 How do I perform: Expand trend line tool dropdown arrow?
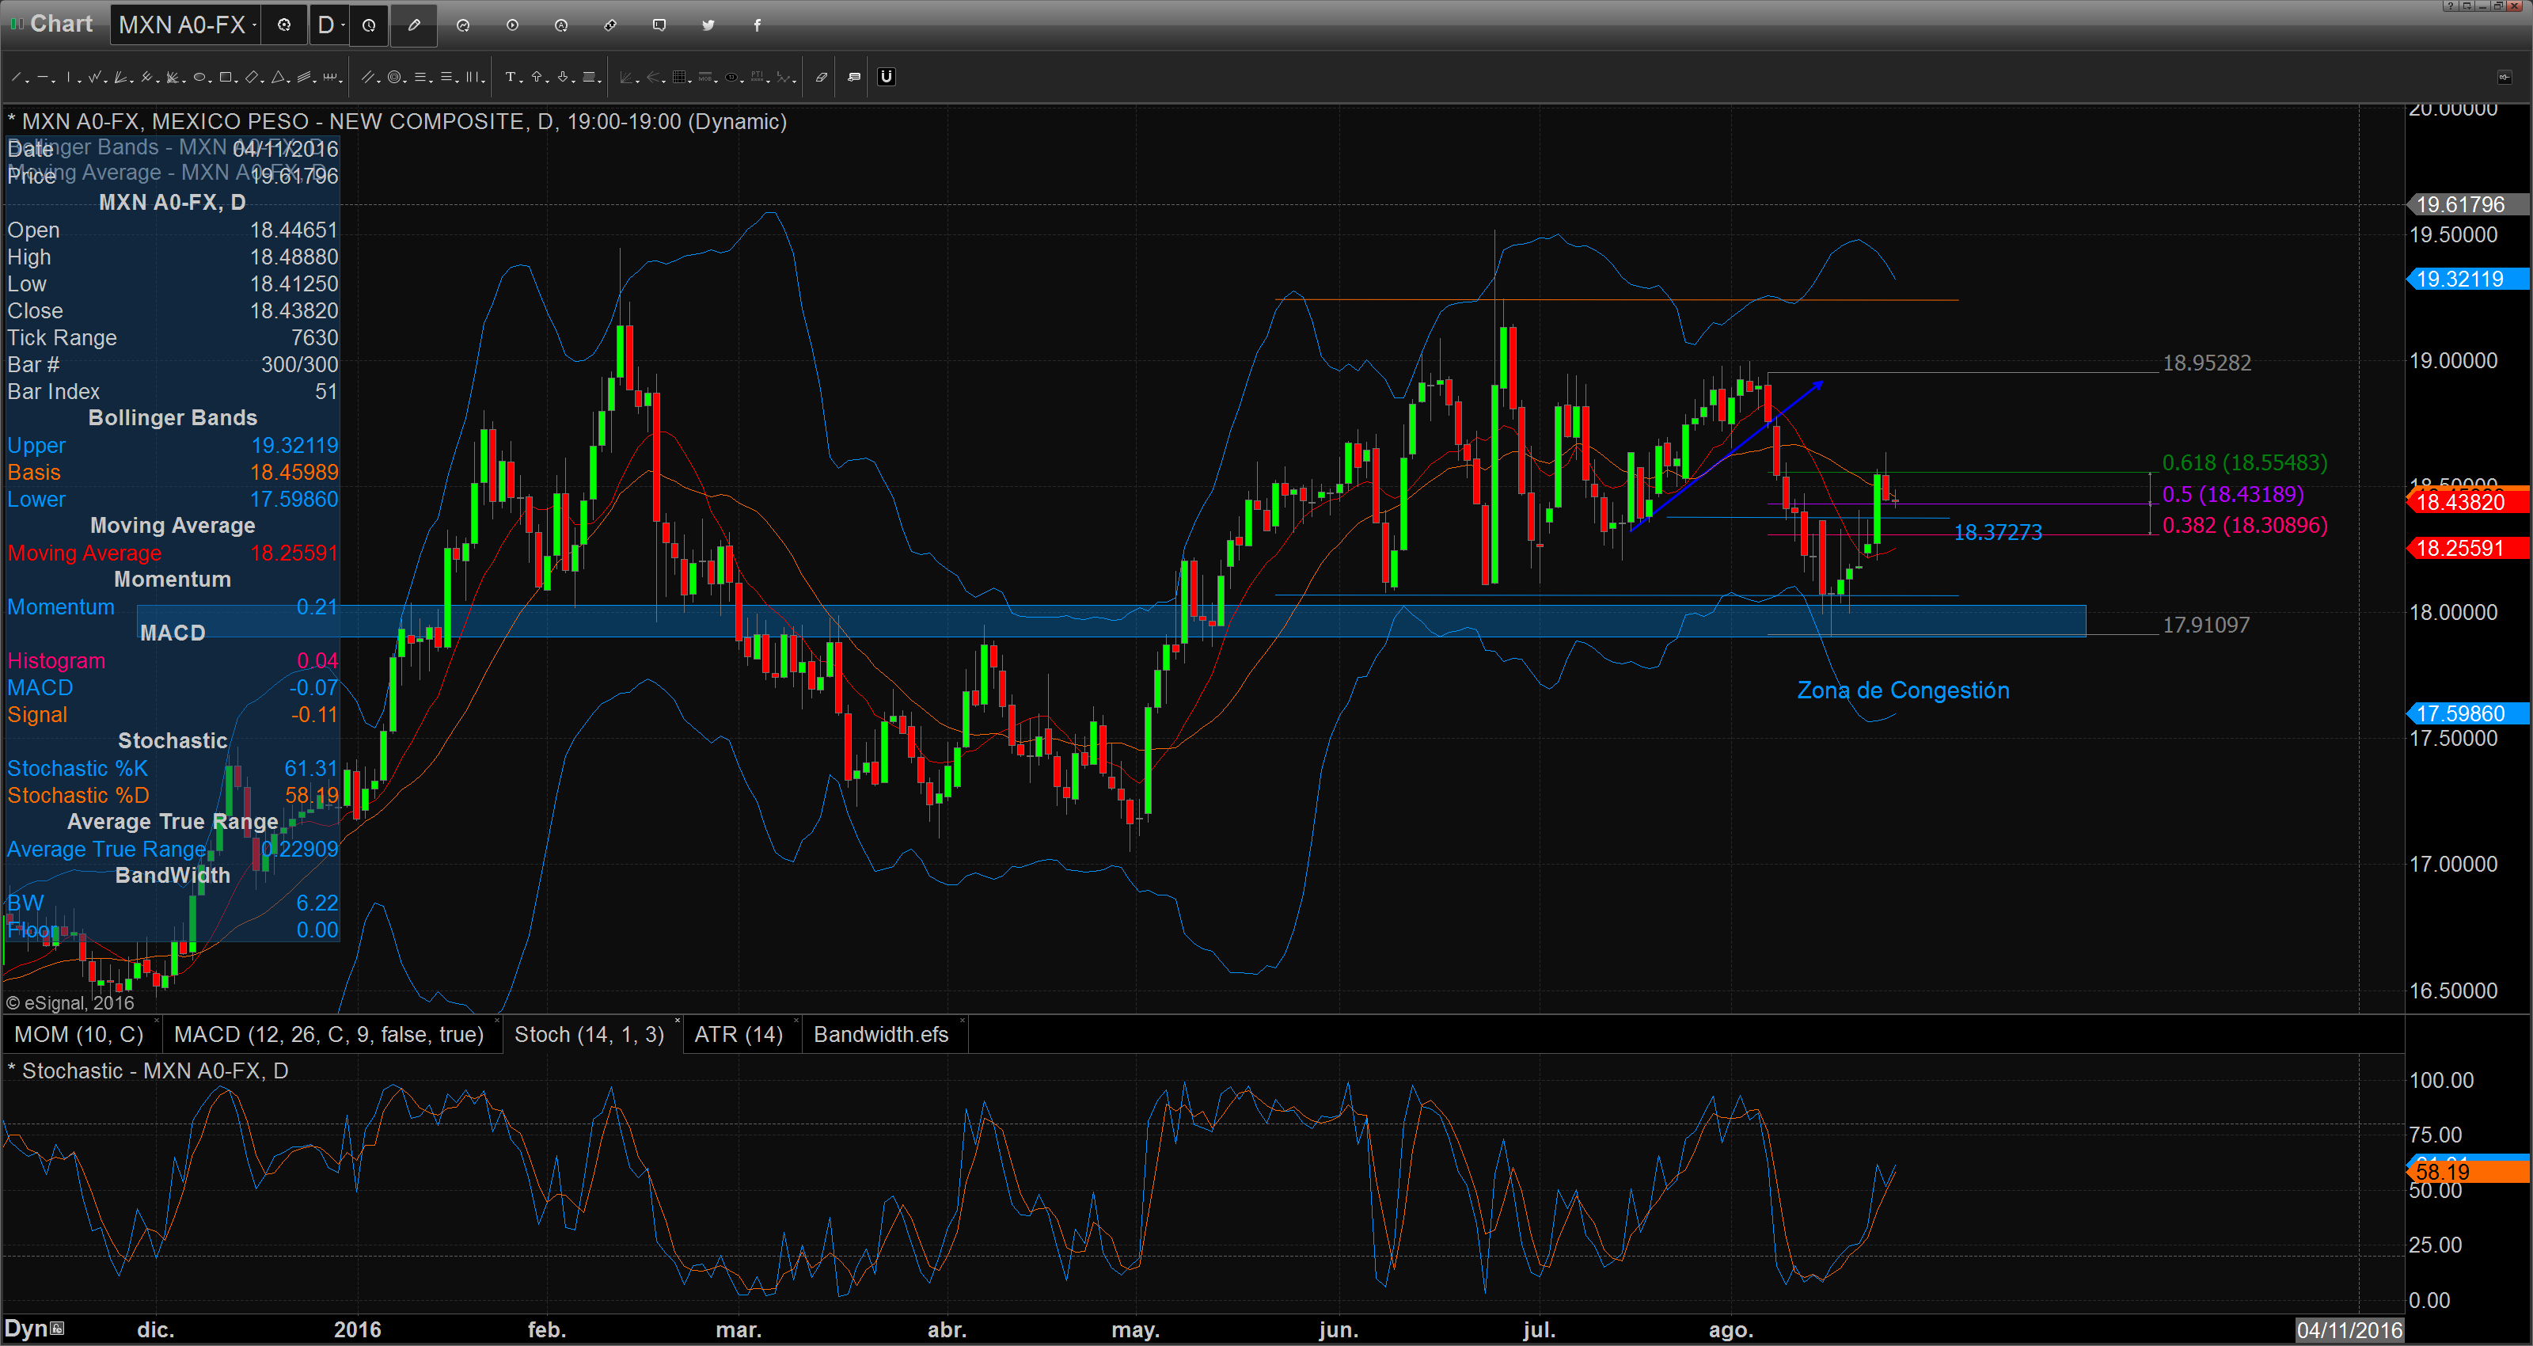pyautogui.click(x=28, y=82)
